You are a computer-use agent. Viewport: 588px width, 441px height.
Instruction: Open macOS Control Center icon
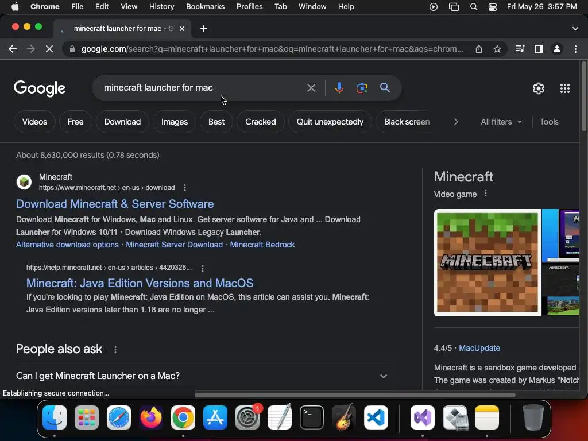(x=492, y=7)
